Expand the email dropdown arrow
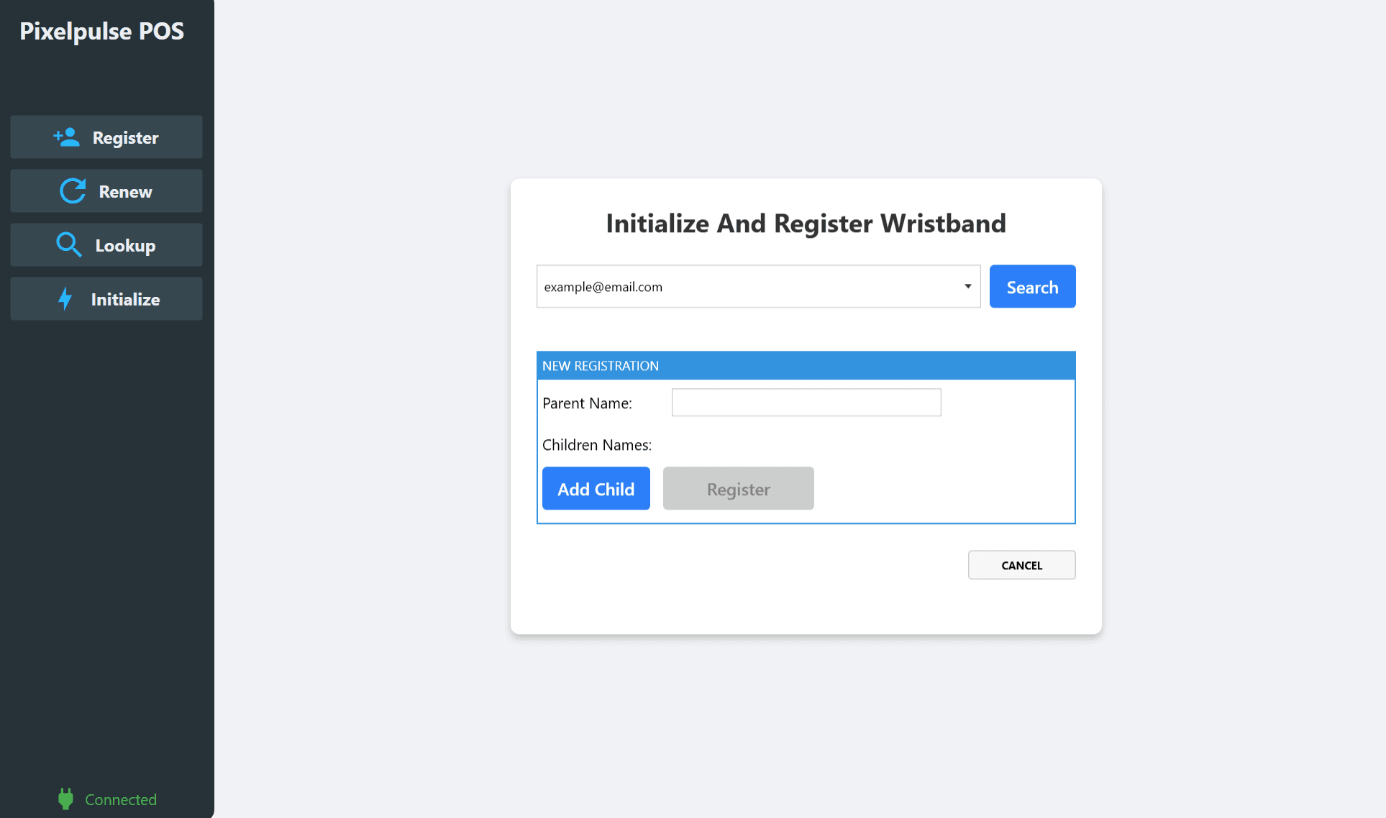 (x=967, y=286)
